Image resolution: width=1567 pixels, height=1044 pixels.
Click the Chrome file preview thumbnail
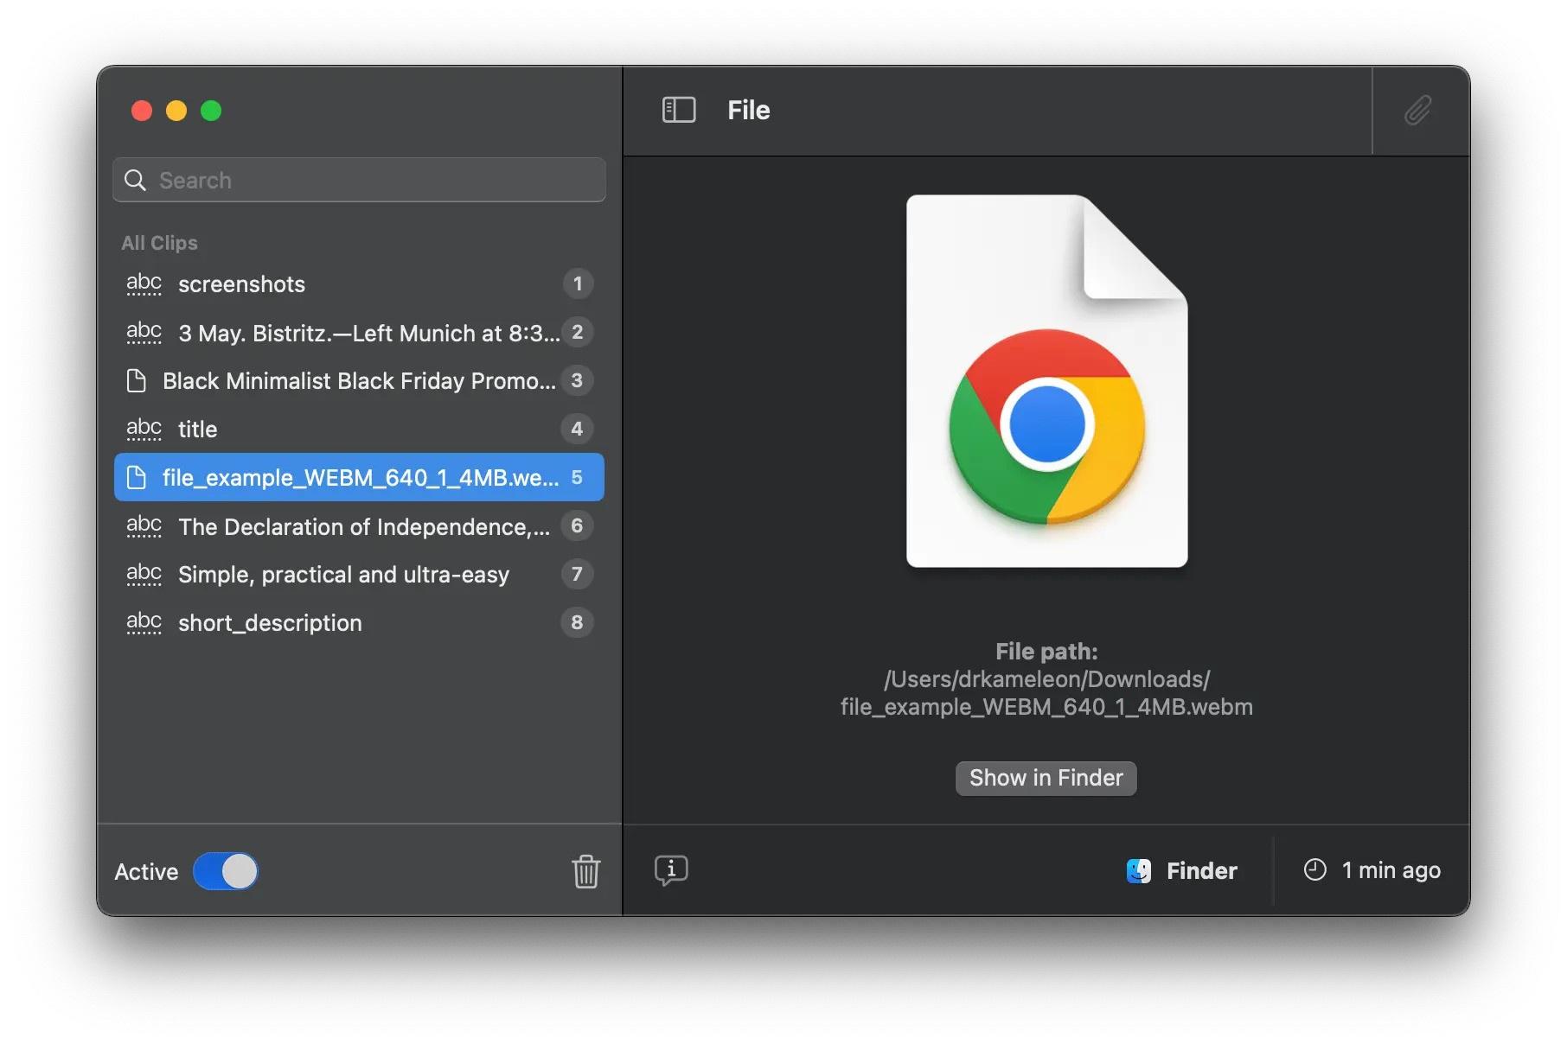(x=1046, y=381)
